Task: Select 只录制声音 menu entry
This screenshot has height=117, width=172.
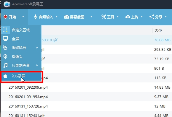Action: point(21,65)
